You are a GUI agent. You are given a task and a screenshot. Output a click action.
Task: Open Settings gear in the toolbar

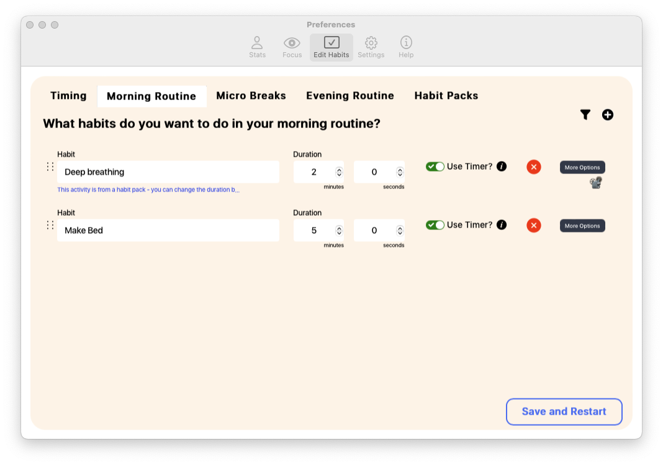click(x=371, y=47)
